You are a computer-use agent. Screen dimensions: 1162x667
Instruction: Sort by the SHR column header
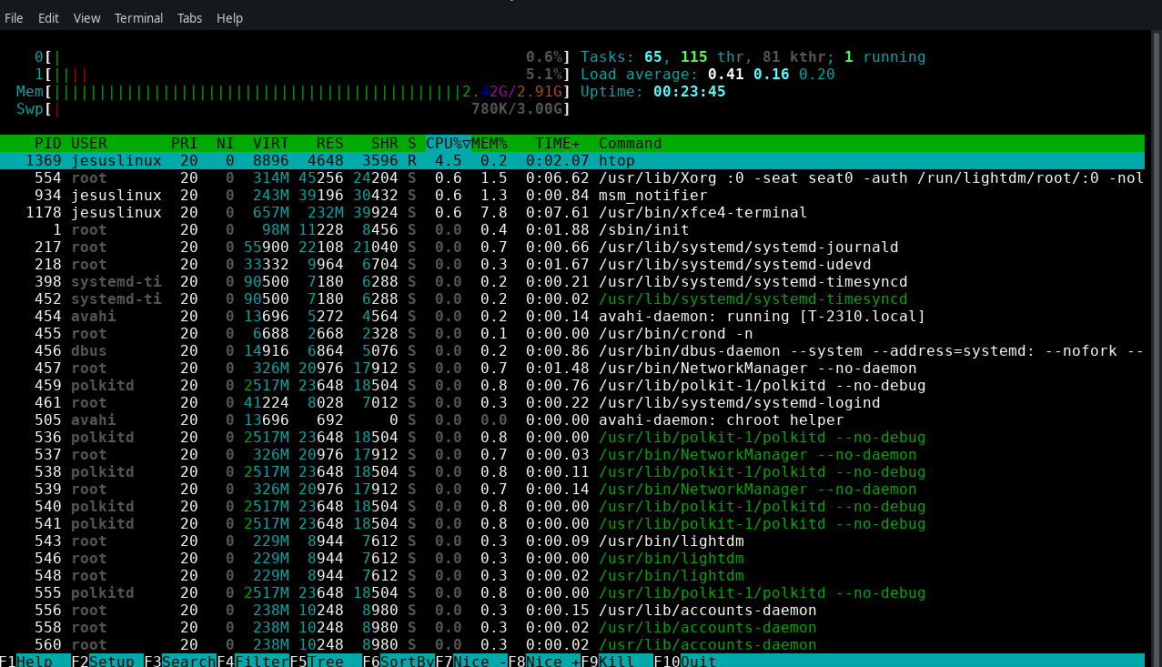tap(385, 144)
